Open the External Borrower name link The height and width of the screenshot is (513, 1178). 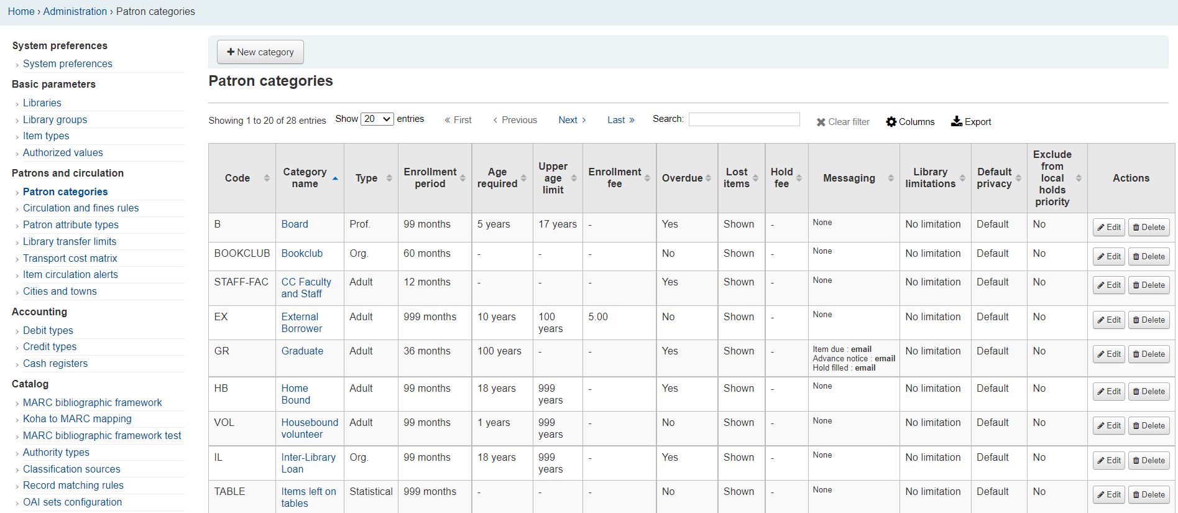[301, 323]
